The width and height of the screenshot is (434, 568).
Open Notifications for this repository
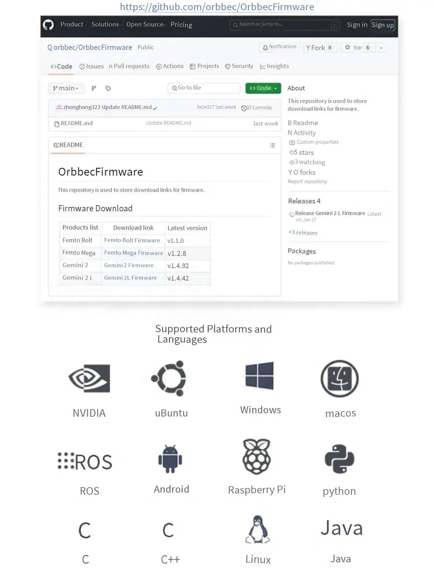279,47
